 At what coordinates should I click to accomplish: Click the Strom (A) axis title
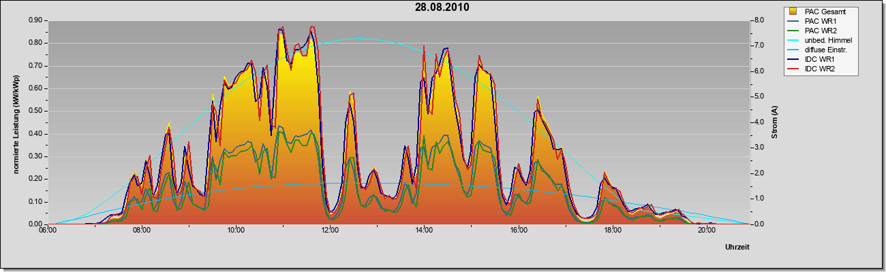click(x=775, y=122)
